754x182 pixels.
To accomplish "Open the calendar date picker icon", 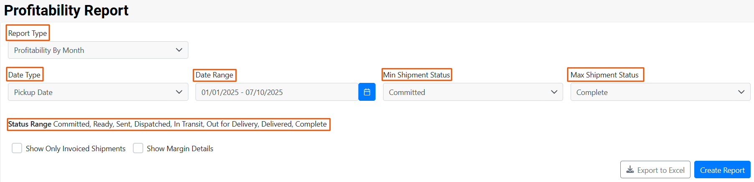I will click(367, 92).
